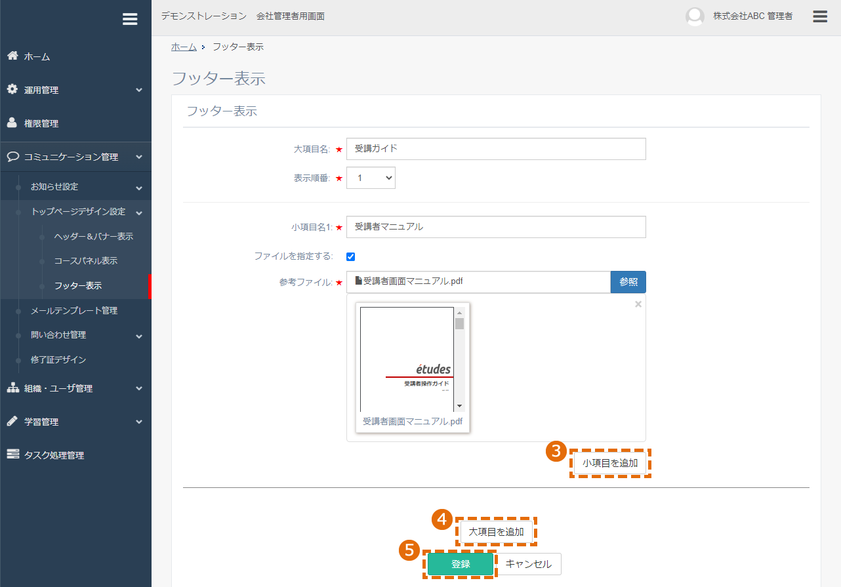
Task: Click the organization chart icon for 組織・ユーザ管理
Action: pyautogui.click(x=12, y=388)
